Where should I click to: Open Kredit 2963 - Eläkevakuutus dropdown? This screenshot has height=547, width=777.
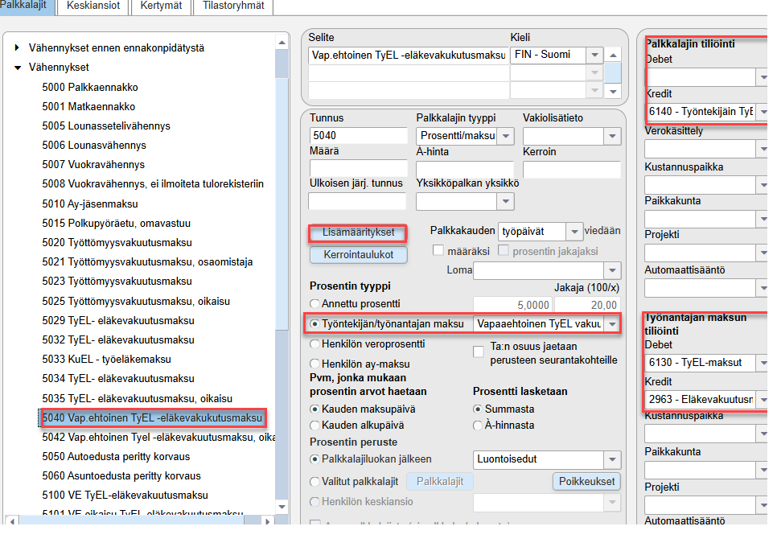[x=763, y=399]
